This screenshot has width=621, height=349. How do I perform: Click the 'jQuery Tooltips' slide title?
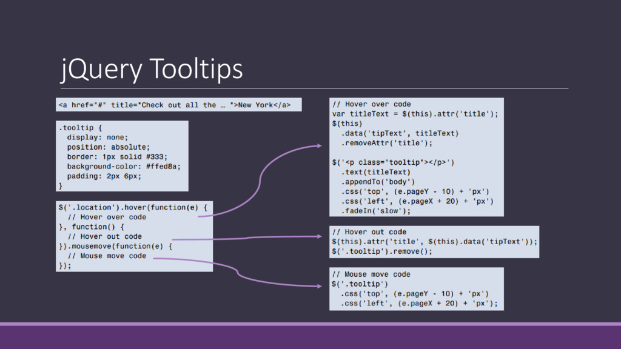pos(152,69)
